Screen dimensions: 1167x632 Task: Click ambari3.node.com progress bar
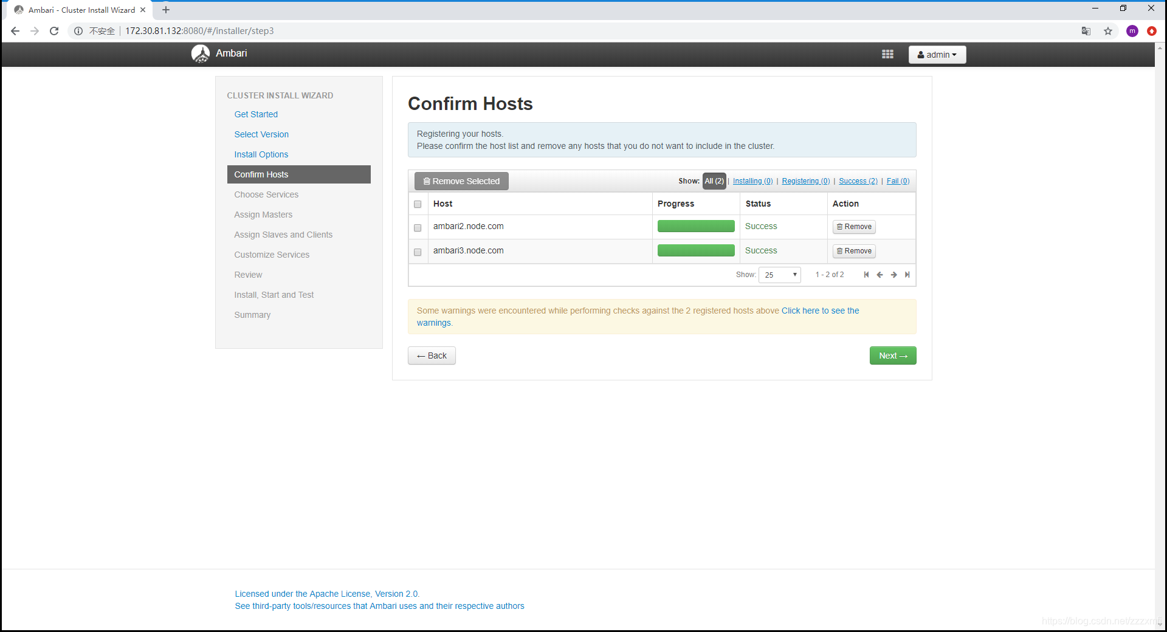pyautogui.click(x=696, y=250)
